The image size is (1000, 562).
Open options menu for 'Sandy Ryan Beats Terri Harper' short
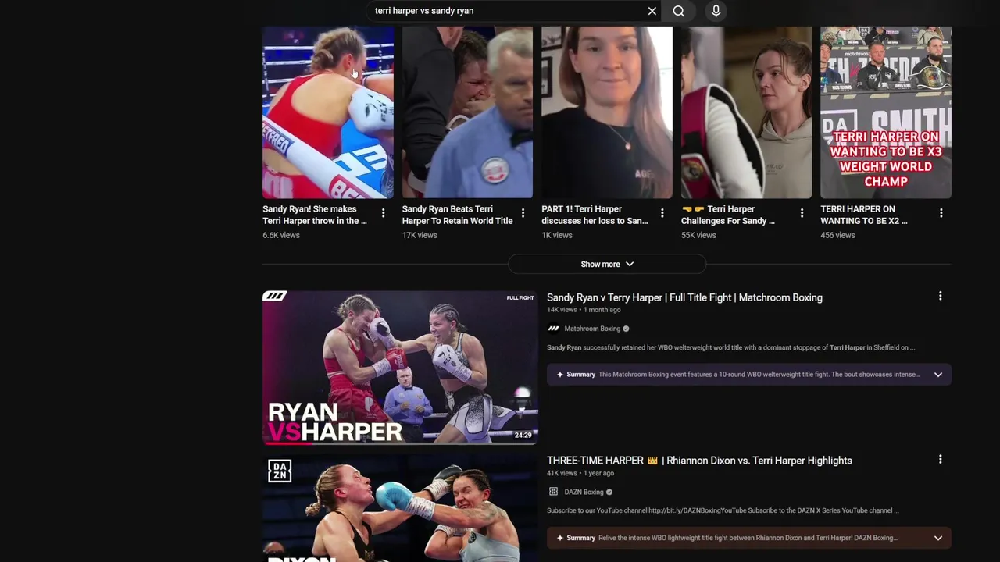(523, 213)
